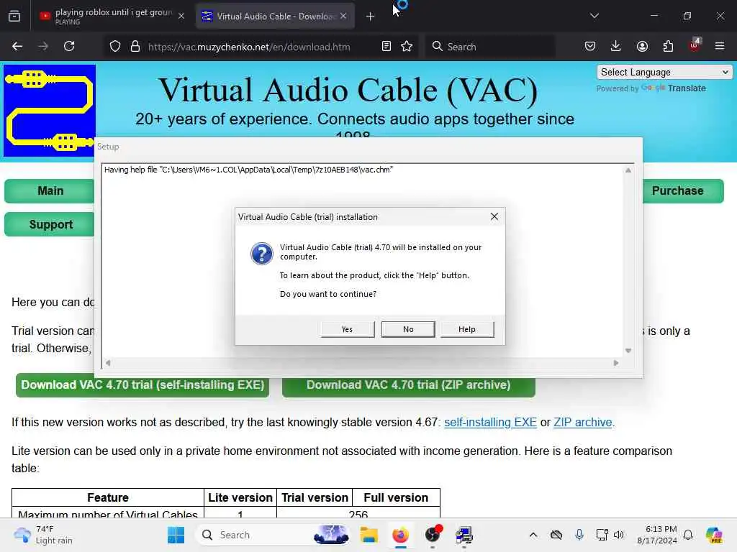Switch to the playing roblox YouTube tab
Screen dimensions: 737x552
tap(112, 16)
